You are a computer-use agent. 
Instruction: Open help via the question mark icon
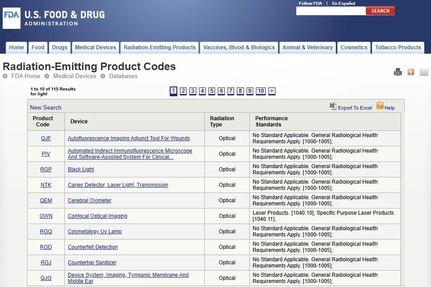click(380, 106)
